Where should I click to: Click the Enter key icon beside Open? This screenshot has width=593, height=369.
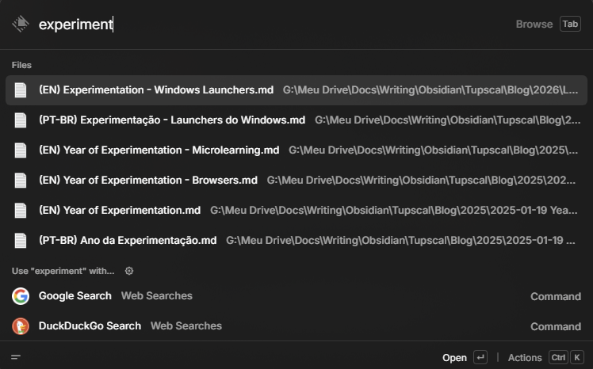480,357
